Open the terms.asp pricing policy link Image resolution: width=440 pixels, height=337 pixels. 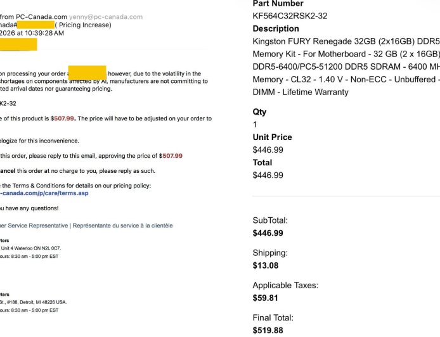coord(44,193)
